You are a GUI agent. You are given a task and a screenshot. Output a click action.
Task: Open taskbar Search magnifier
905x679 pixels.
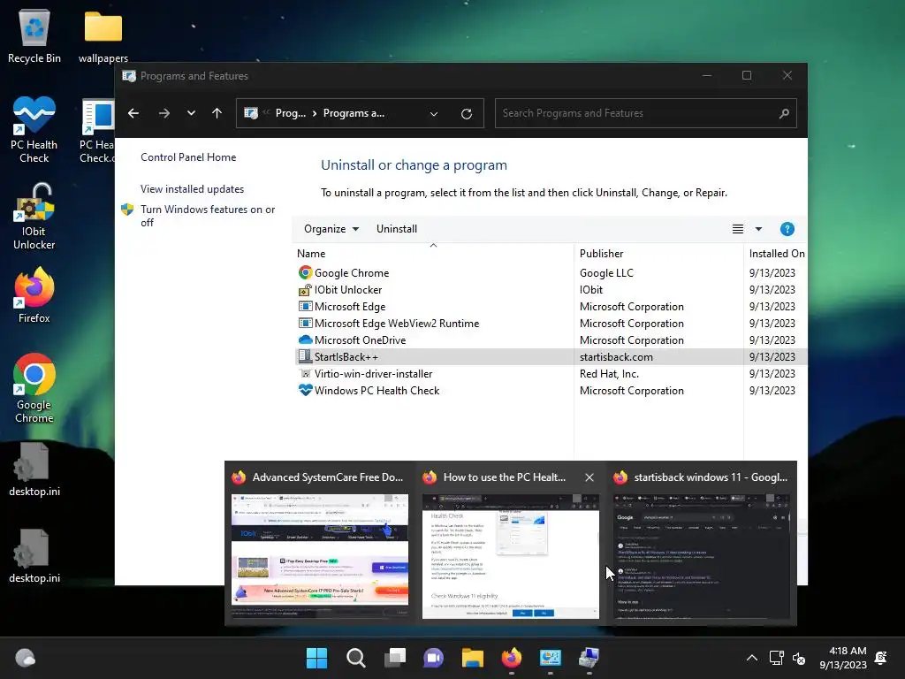pyautogui.click(x=355, y=658)
